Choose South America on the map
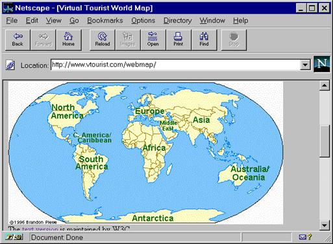The image size is (333, 244). (x=92, y=162)
